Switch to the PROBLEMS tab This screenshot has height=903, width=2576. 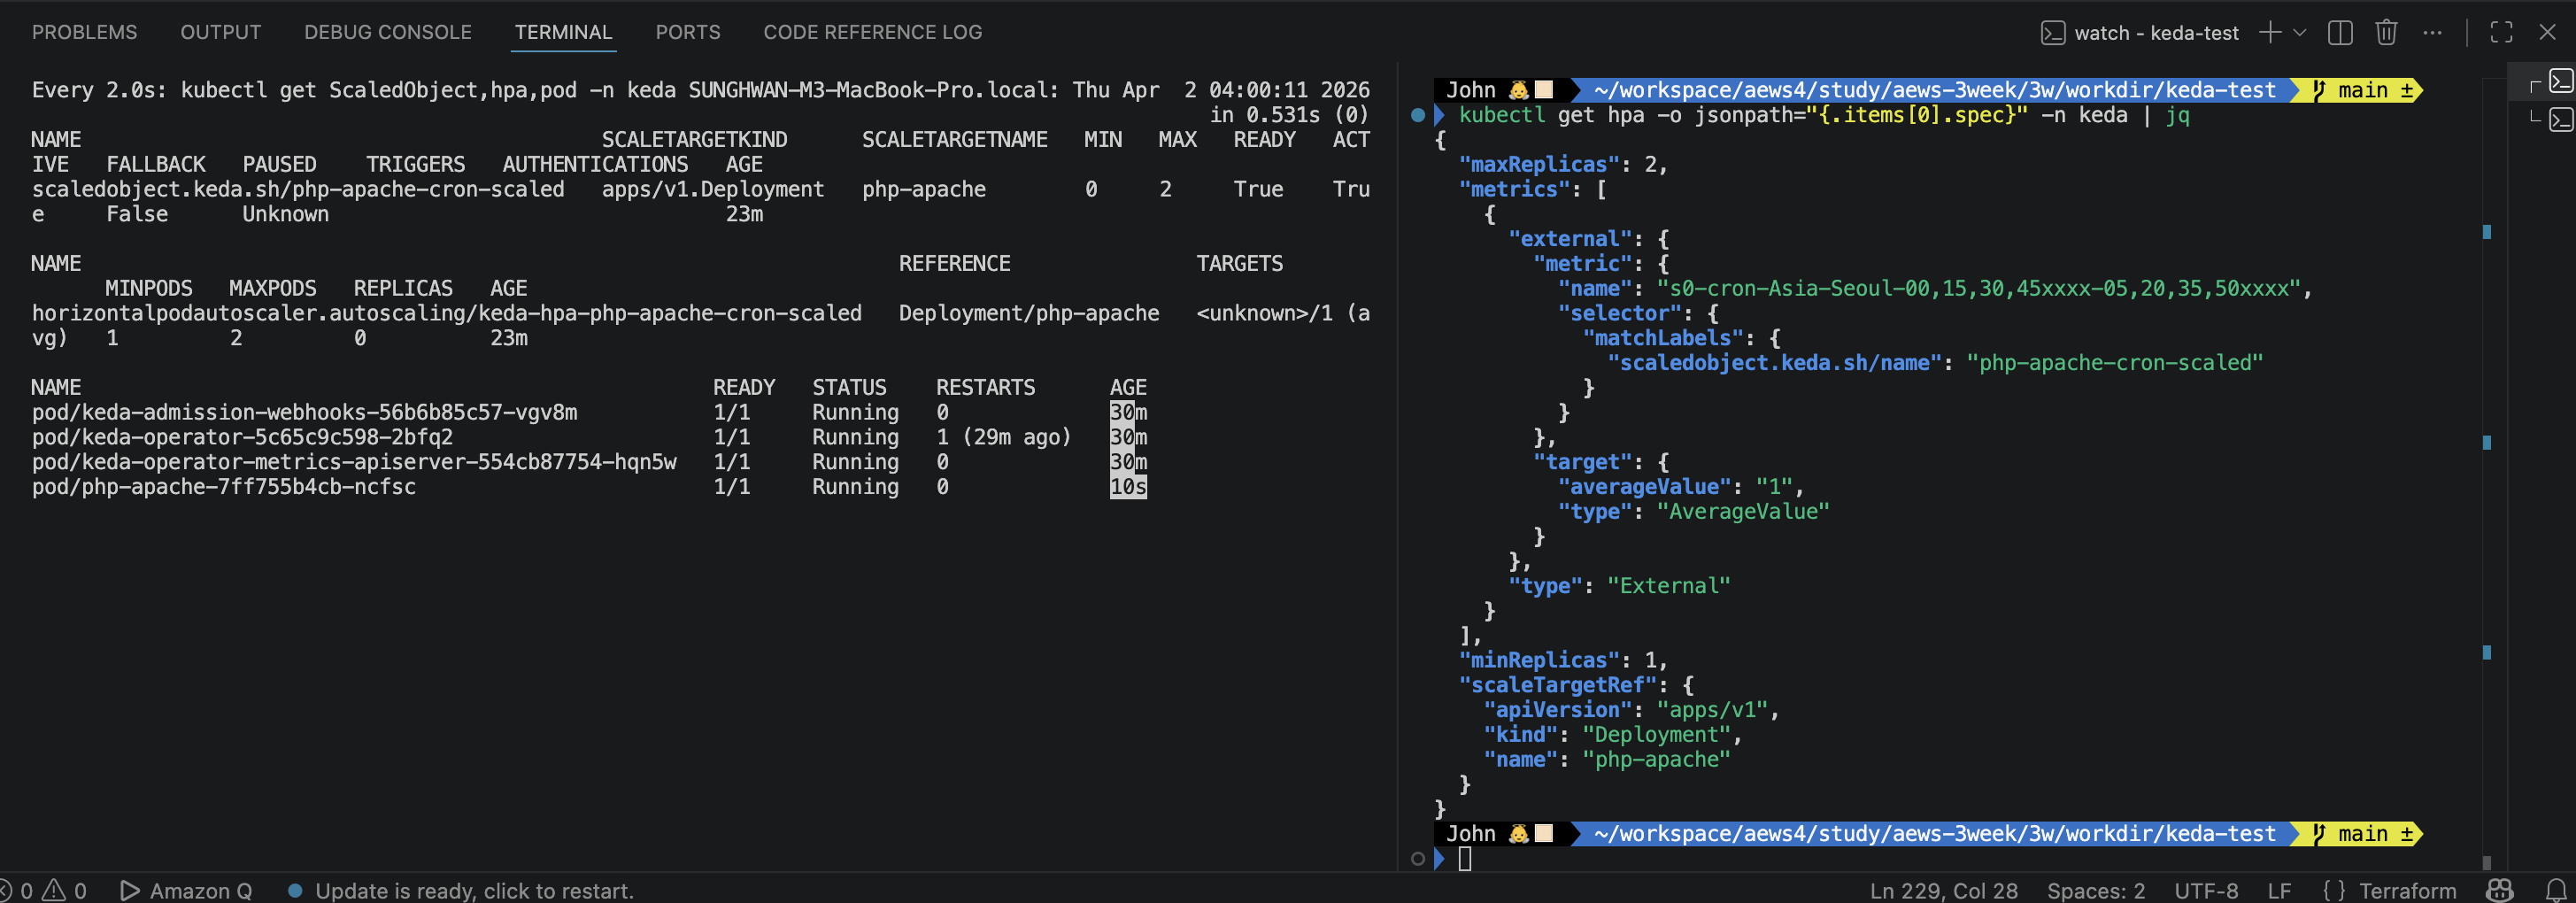(x=84, y=32)
